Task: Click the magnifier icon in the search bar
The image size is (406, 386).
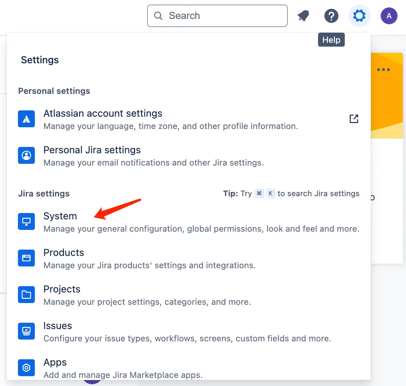Action: (x=158, y=15)
